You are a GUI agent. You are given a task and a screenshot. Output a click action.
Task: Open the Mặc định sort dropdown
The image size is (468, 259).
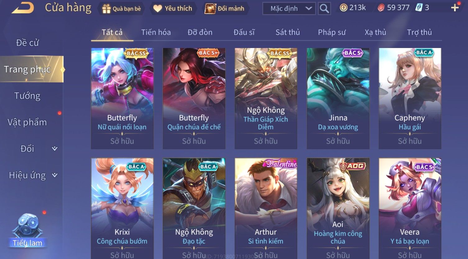(289, 8)
